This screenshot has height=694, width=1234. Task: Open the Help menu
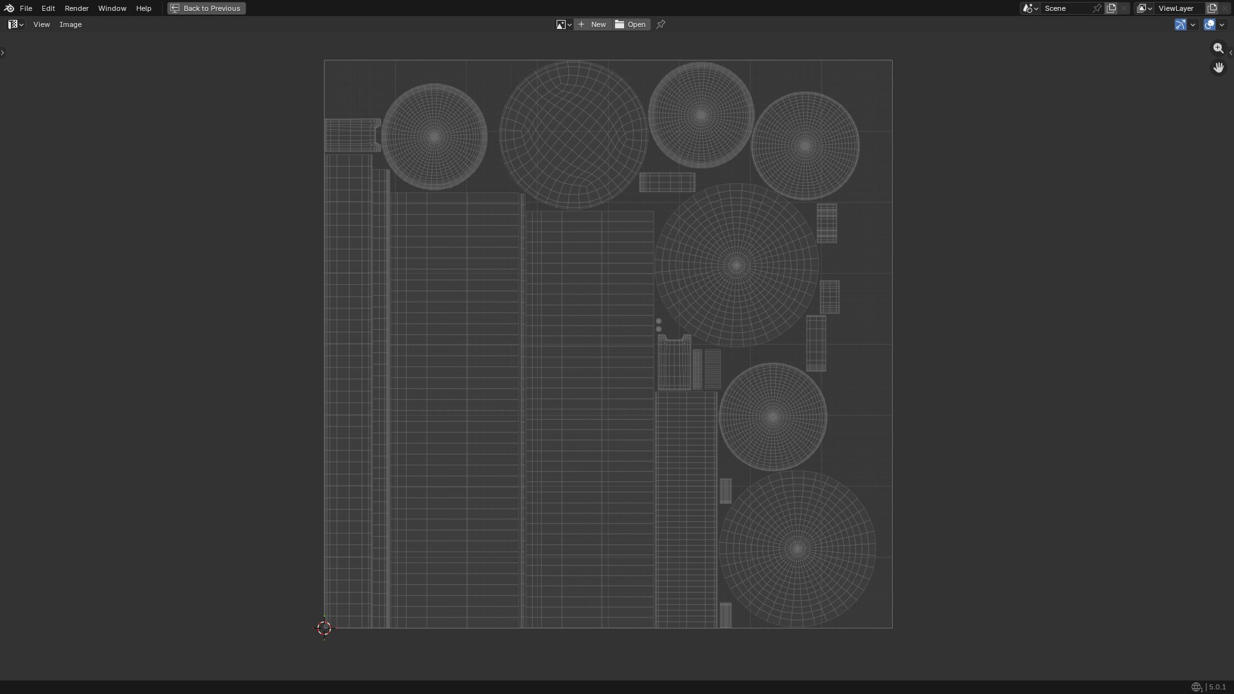(143, 8)
